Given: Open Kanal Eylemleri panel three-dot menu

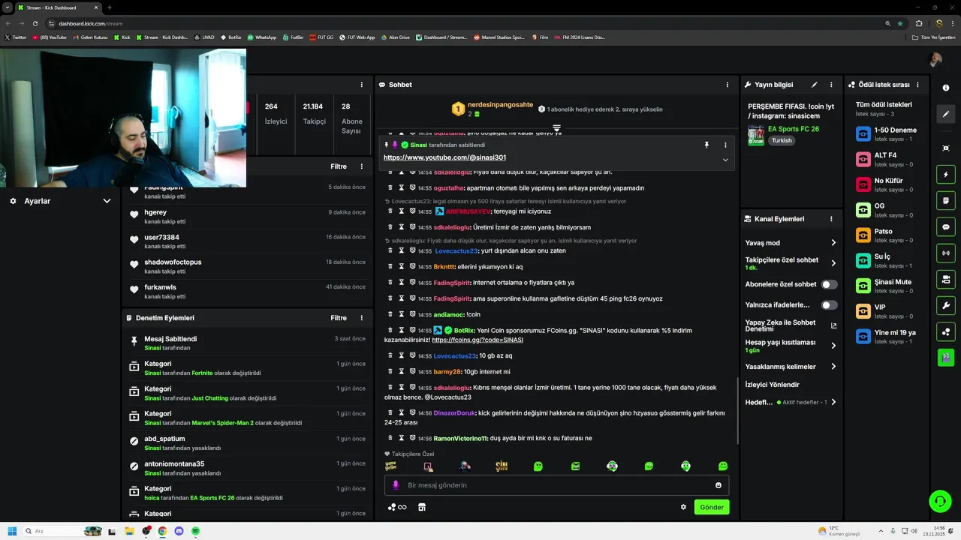Looking at the screenshot, I should (831, 219).
